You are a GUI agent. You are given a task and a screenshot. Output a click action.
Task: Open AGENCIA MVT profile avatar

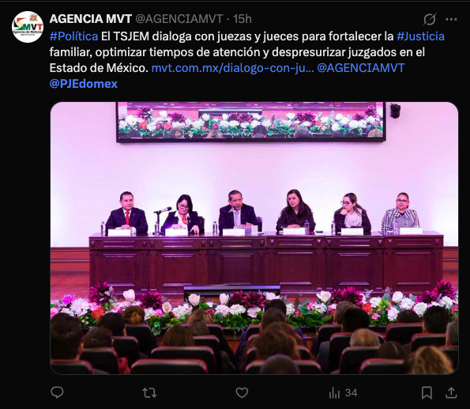[x=28, y=26]
